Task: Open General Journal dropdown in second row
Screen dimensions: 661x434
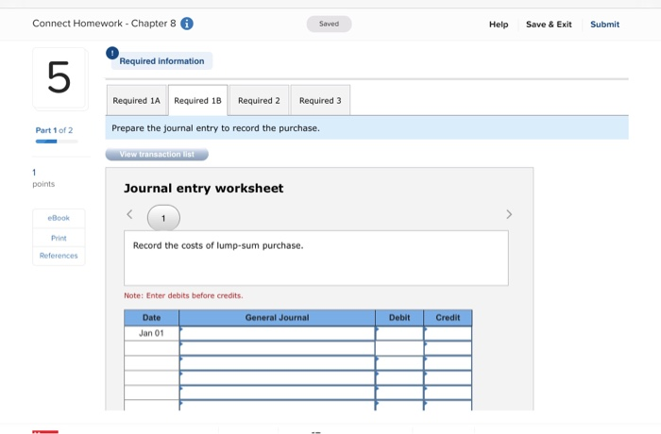Action: click(x=277, y=348)
